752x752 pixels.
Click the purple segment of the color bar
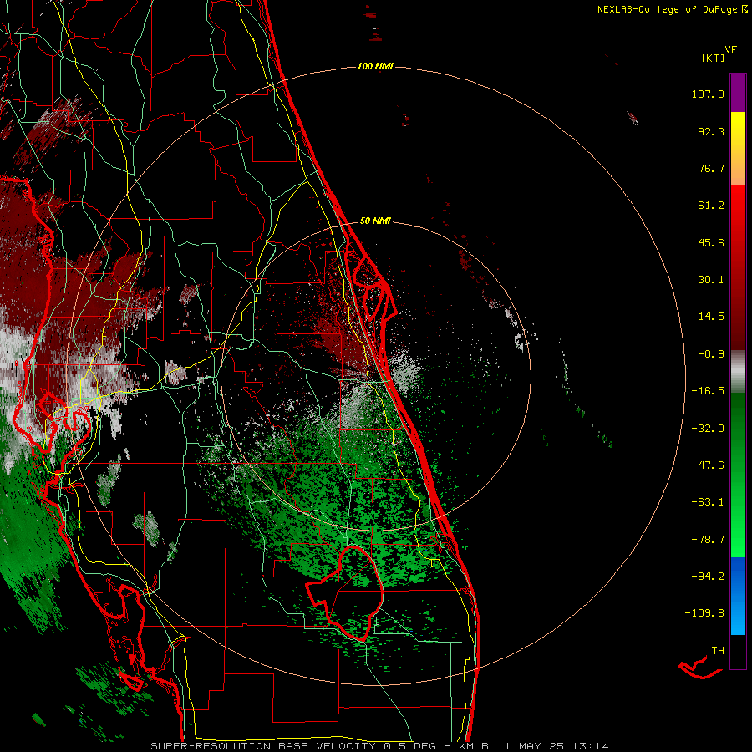click(x=738, y=93)
